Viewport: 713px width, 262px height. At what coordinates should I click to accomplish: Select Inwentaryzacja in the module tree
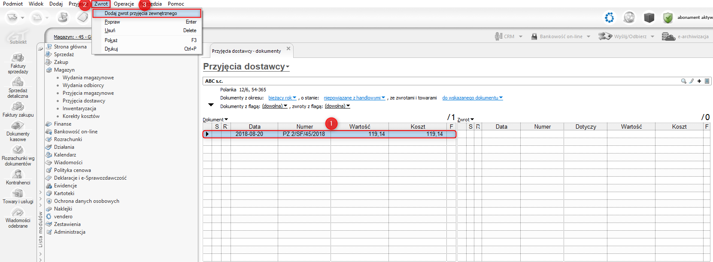pyautogui.click(x=79, y=108)
